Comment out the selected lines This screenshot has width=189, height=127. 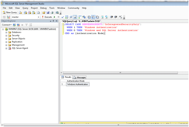click(x=102, y=17)
